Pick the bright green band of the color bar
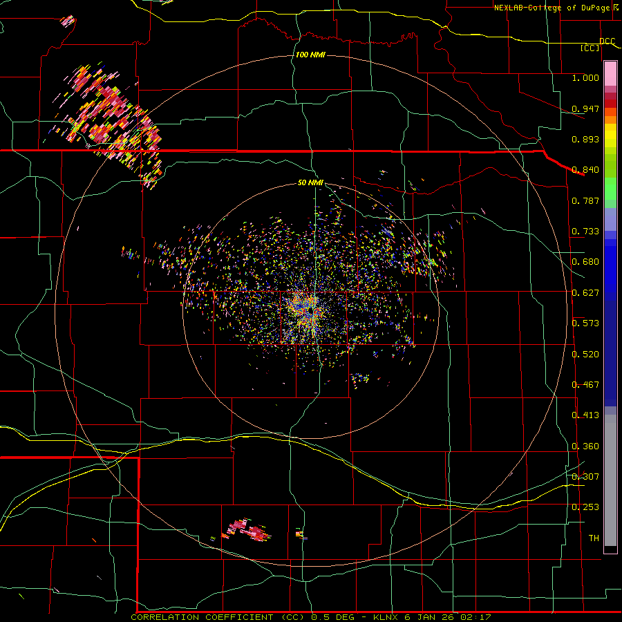The width and height of the screenshot is (622, 622). click(610, 189)
